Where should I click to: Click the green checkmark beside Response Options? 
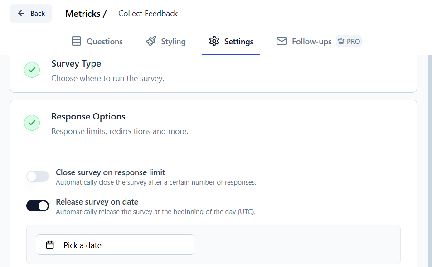(31, 123)
